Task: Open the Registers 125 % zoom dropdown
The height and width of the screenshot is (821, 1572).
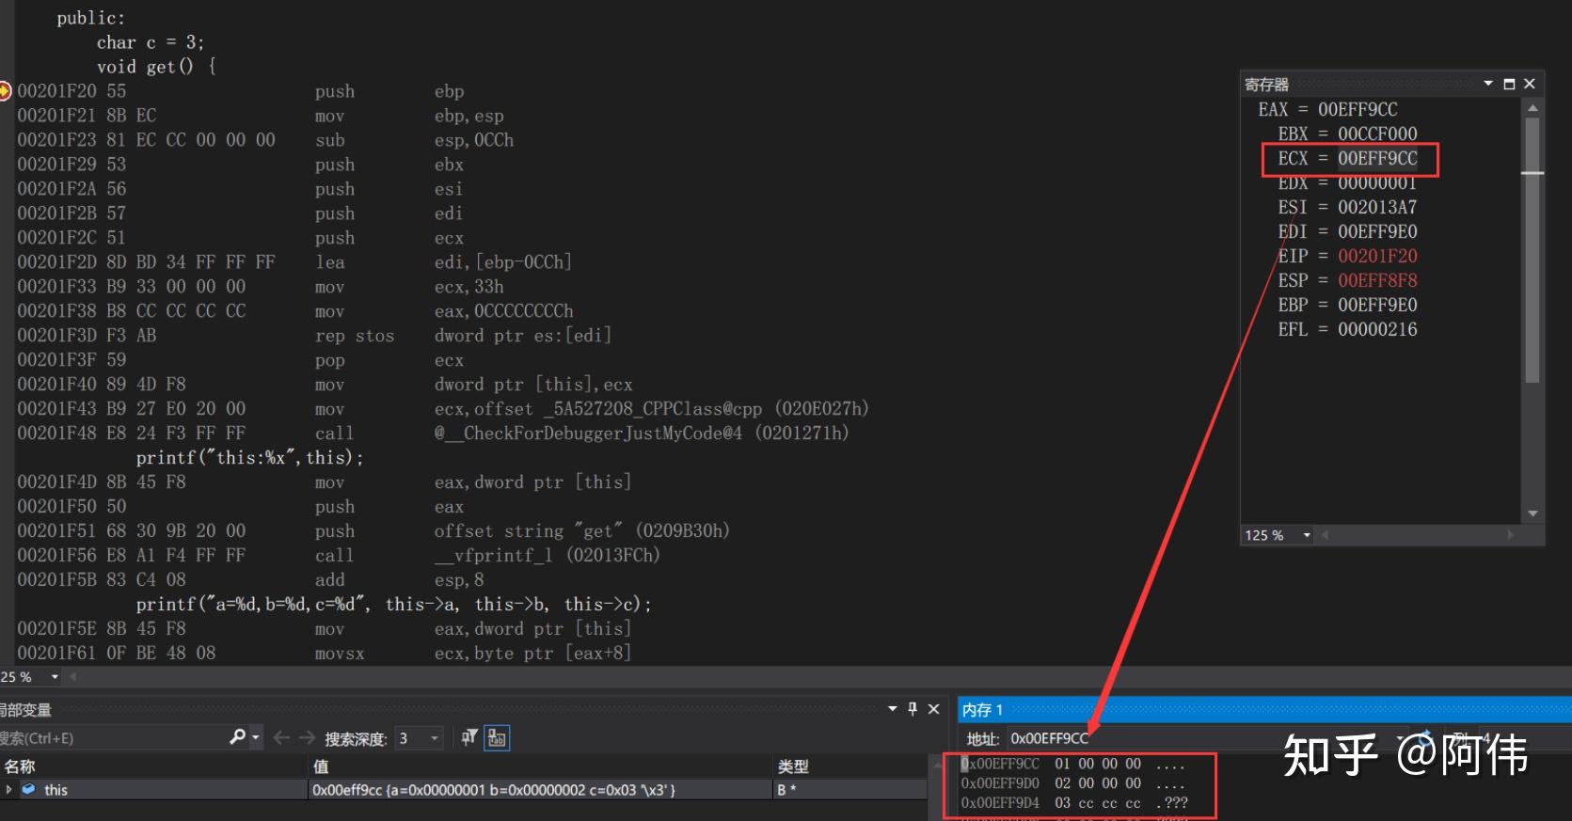Action: (1307, 535)
